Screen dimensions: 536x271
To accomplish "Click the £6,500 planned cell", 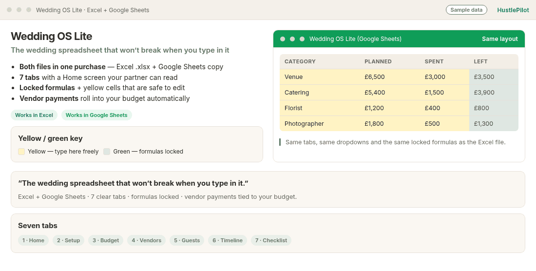I will coord(390,77).
